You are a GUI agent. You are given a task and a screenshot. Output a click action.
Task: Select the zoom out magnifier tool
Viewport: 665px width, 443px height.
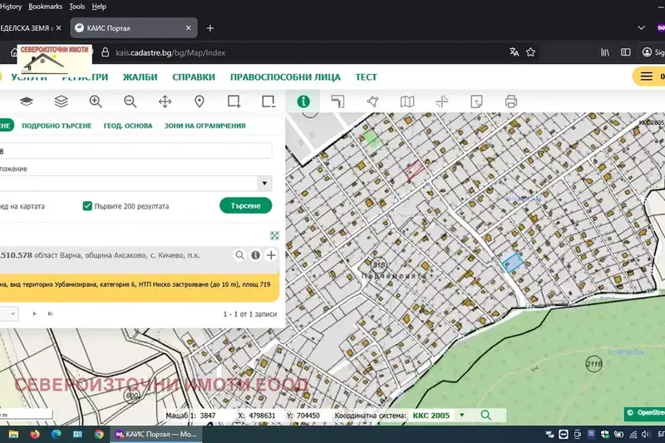131,101
